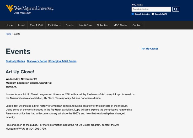This screenshot has height=138, width=193.
Task: Open the Plan A Visit menu
Action: pyautogui.click(x=36, y=25)
